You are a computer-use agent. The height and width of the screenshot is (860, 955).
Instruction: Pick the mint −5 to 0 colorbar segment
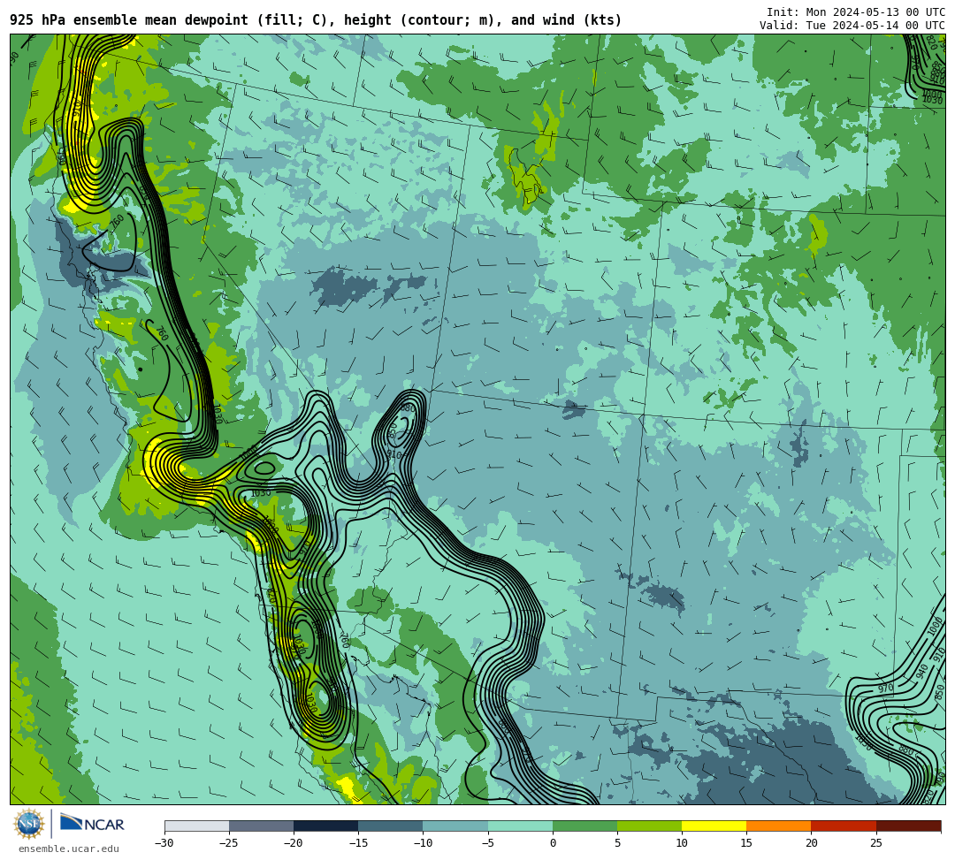[x=520, y=826]
